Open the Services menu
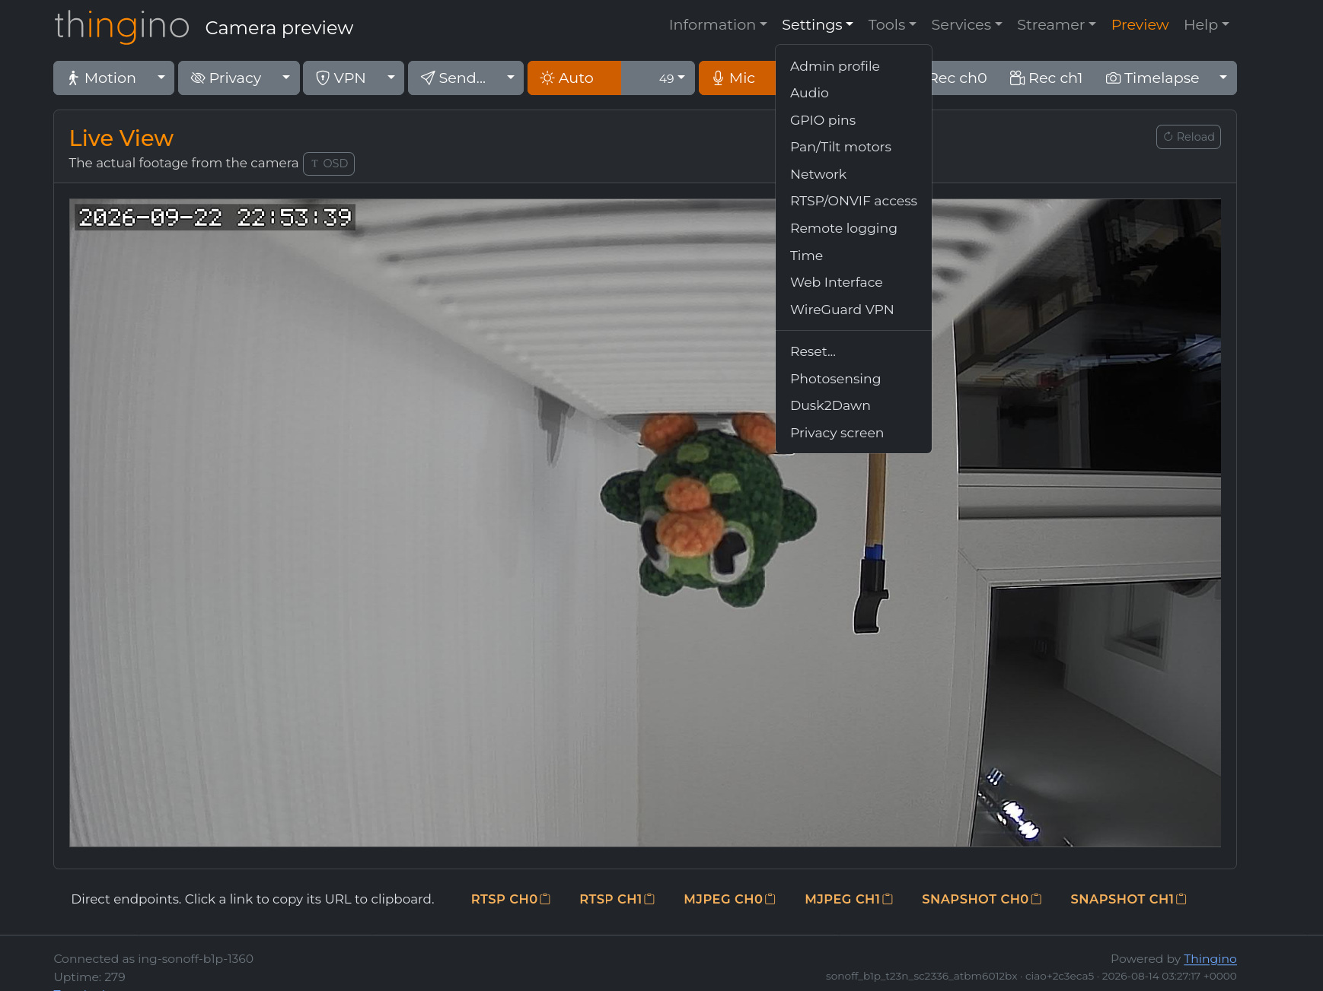This screenshot has height=991, width=1323. tap(967, 25)
